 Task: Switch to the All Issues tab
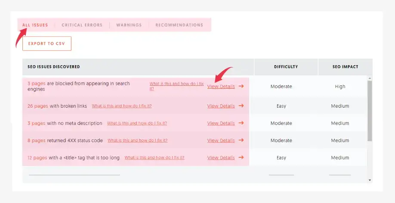point(35,25)
